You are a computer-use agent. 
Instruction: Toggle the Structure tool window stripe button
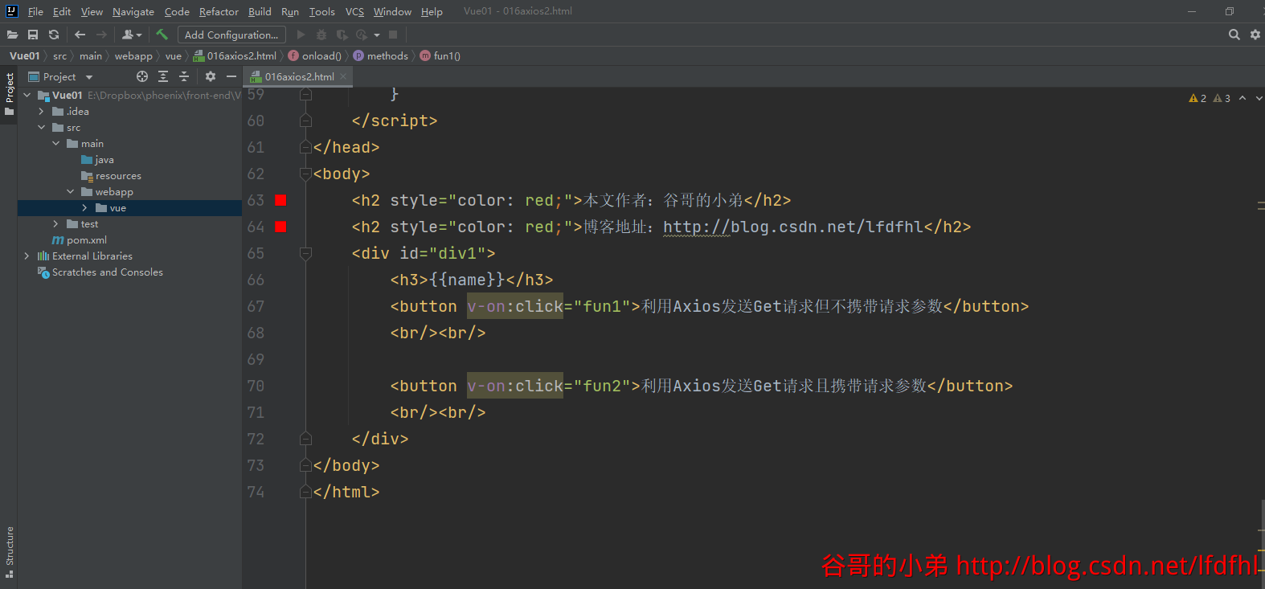click(x=9, y=552)
